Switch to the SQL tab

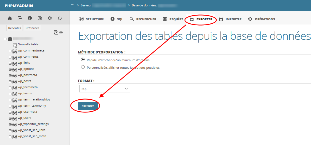pyautogui.click(x=117, y=19)
